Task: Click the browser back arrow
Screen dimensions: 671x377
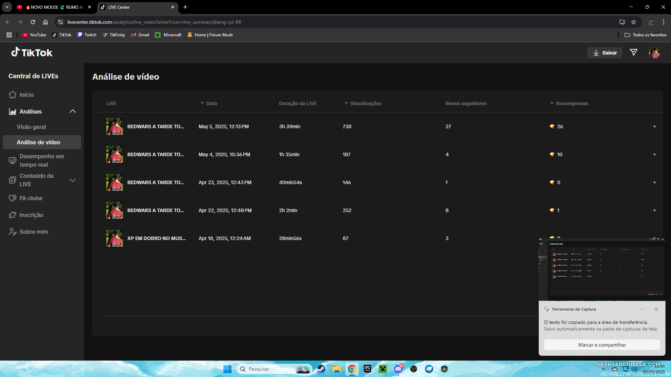Action: click(x=8, y=22)
